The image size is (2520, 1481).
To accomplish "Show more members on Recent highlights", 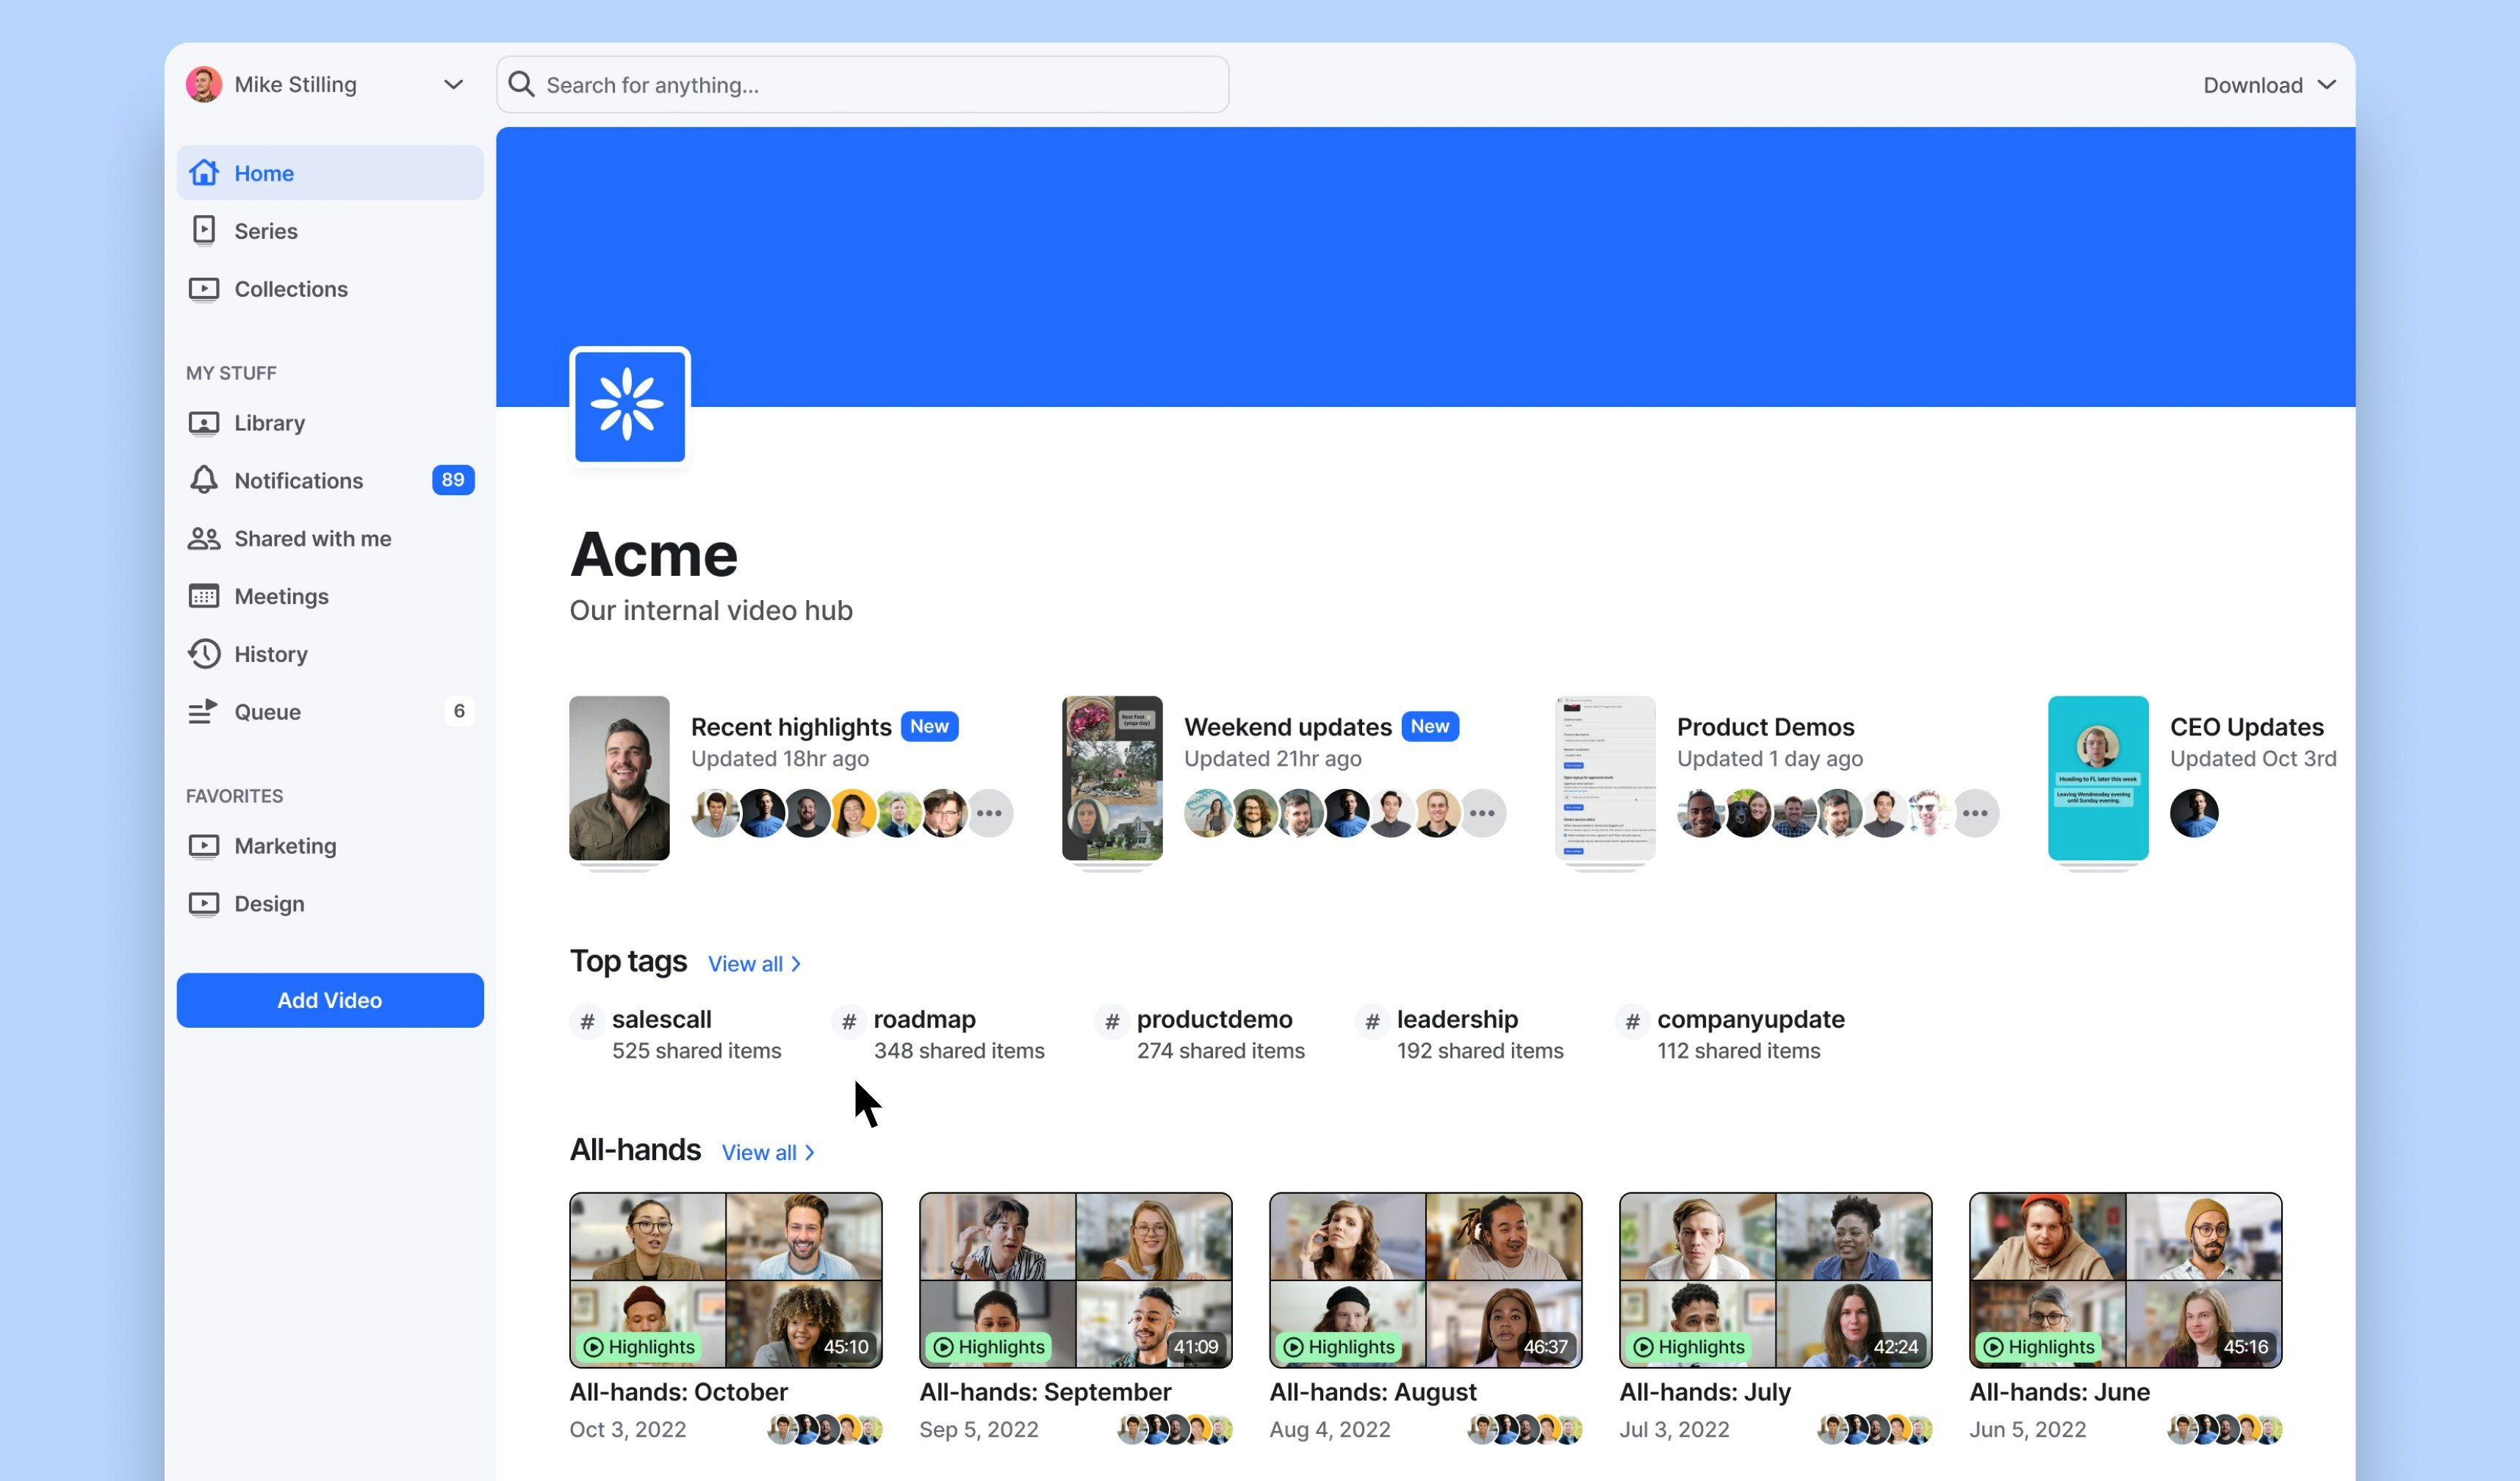I will click(x=989, y=813).
